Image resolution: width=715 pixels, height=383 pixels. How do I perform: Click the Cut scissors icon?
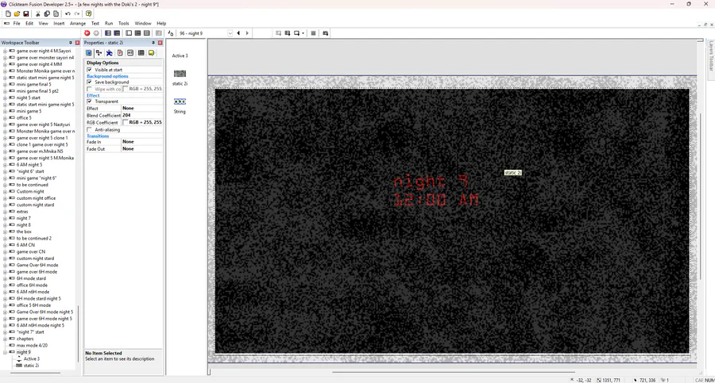pos(38,13)
